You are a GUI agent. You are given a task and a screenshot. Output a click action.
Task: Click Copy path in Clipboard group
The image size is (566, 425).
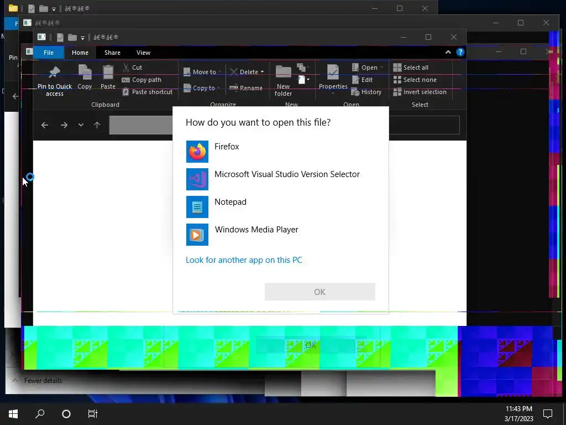[141, 80]
